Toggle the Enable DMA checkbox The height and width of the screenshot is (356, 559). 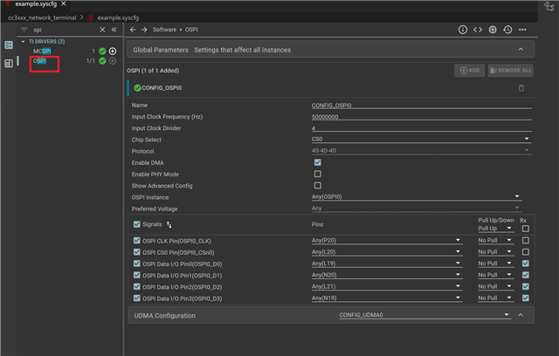(318, 162)
